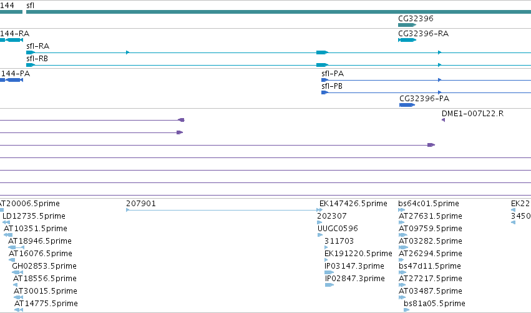Select the 207901 feature line
Image resolution: width=531 pixels, height=313 pixels.
[x=224, y=210]
